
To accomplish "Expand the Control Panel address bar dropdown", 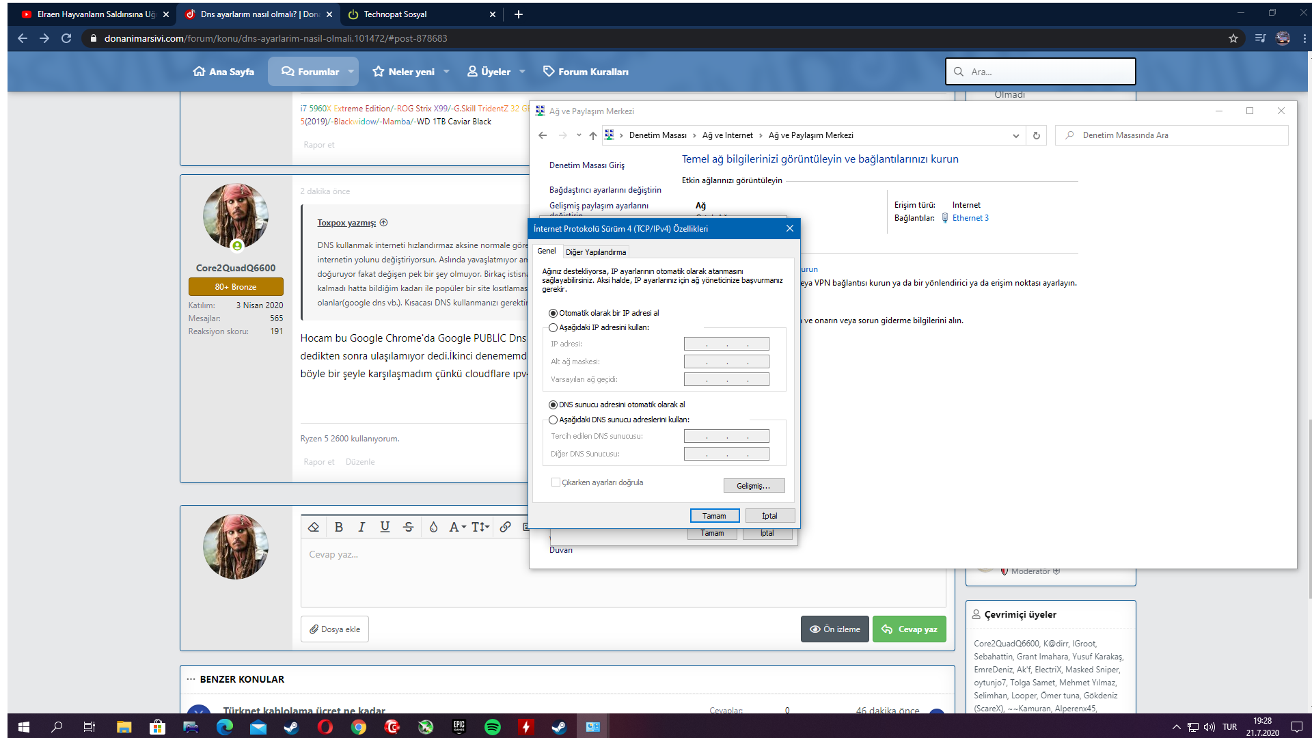I will [x=1015, y=135].
